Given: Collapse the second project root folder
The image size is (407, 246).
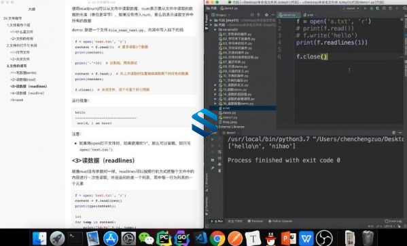Looking at the screenshot, I should coord(211,25).
